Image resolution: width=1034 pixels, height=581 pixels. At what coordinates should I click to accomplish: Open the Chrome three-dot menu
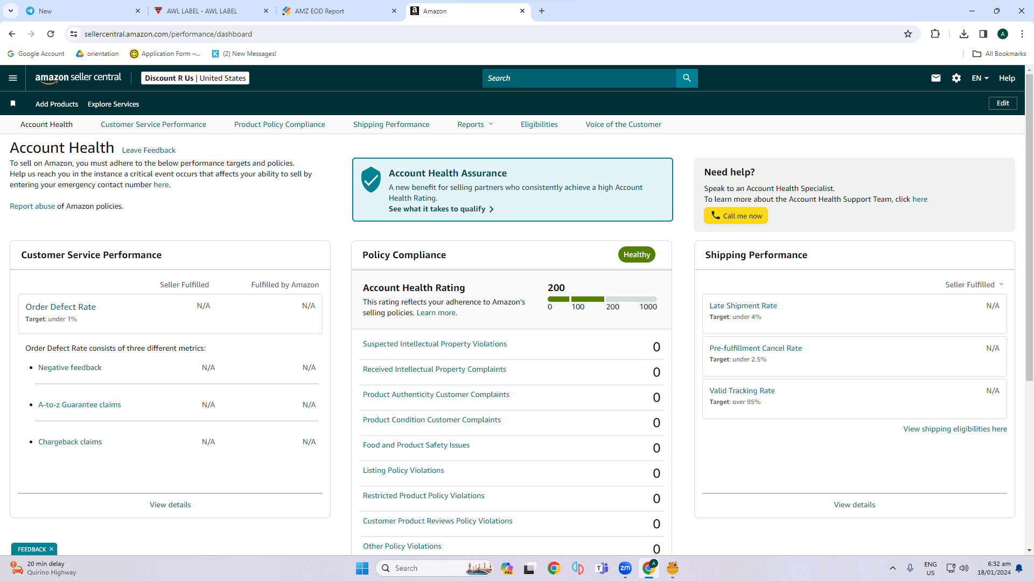1022,34
